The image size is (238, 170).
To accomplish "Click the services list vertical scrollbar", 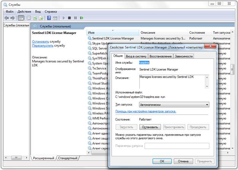I will (232, 96).
